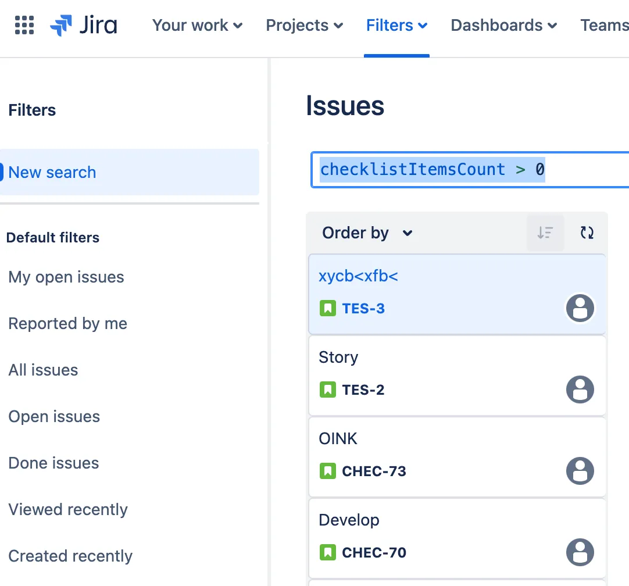The image size is (629, 586).
Task: Open the Filters menu
Action: pyautogui.click(x=396, y=25)
